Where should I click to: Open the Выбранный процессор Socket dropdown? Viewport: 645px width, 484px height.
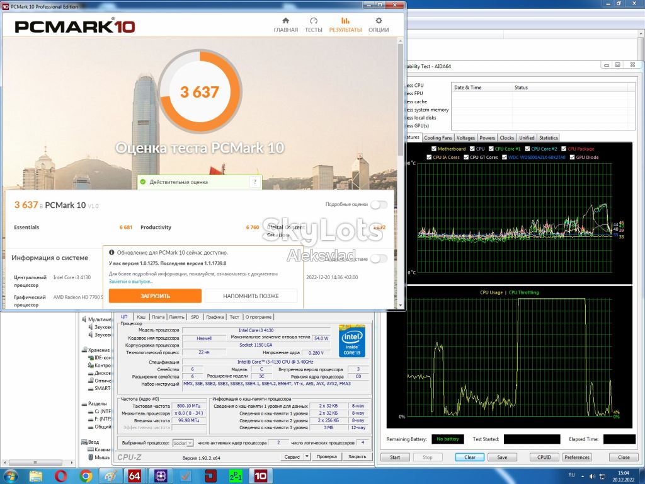click(183, 443)
